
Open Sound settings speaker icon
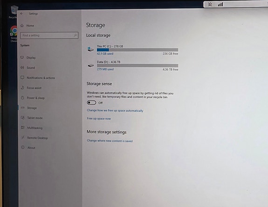22,67
